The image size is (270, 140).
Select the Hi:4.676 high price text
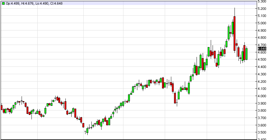point(27,3)
